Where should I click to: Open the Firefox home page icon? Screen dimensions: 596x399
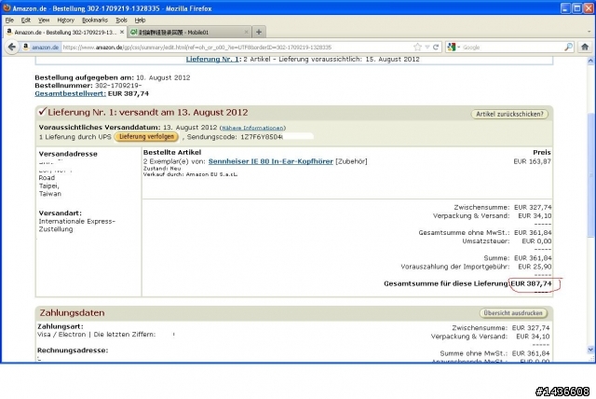(x=585, y=47)
